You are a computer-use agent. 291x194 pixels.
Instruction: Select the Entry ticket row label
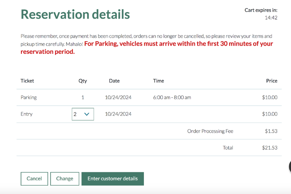[x=27, y=114]
